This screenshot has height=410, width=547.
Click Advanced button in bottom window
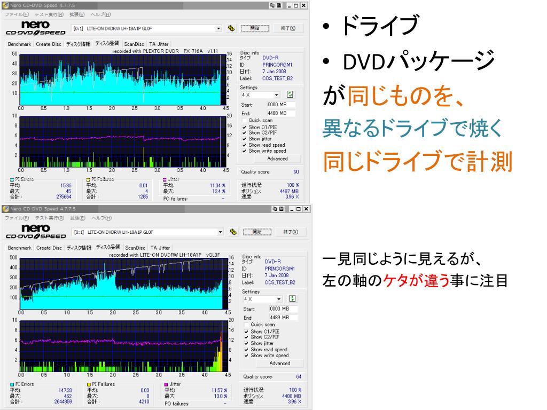point(280,363)
